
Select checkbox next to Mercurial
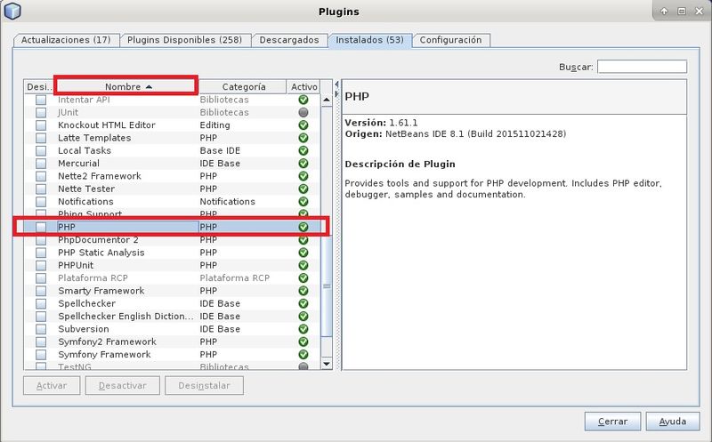click(41, 164)
